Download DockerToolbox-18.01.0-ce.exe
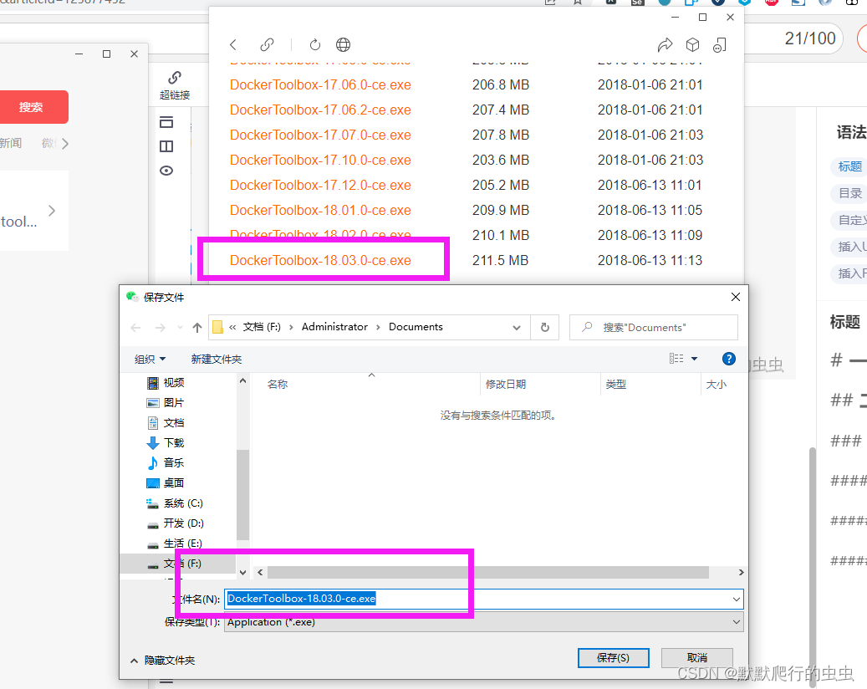The width and height of the screenshot is (867, 689). tap(321, 211)
